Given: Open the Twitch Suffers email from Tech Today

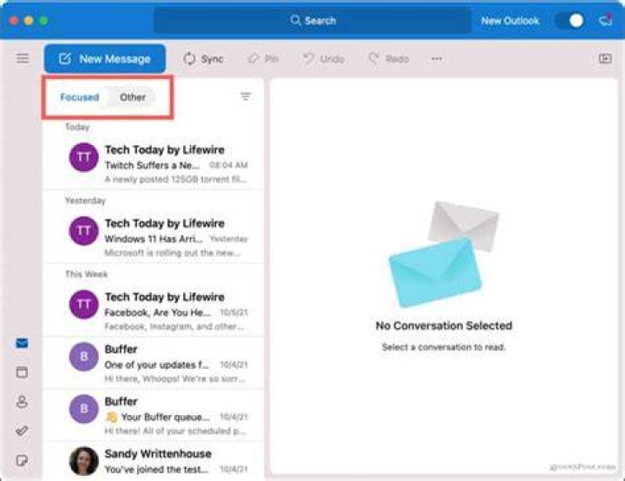Looking at the screenshot, I should [x=153, y=163].
